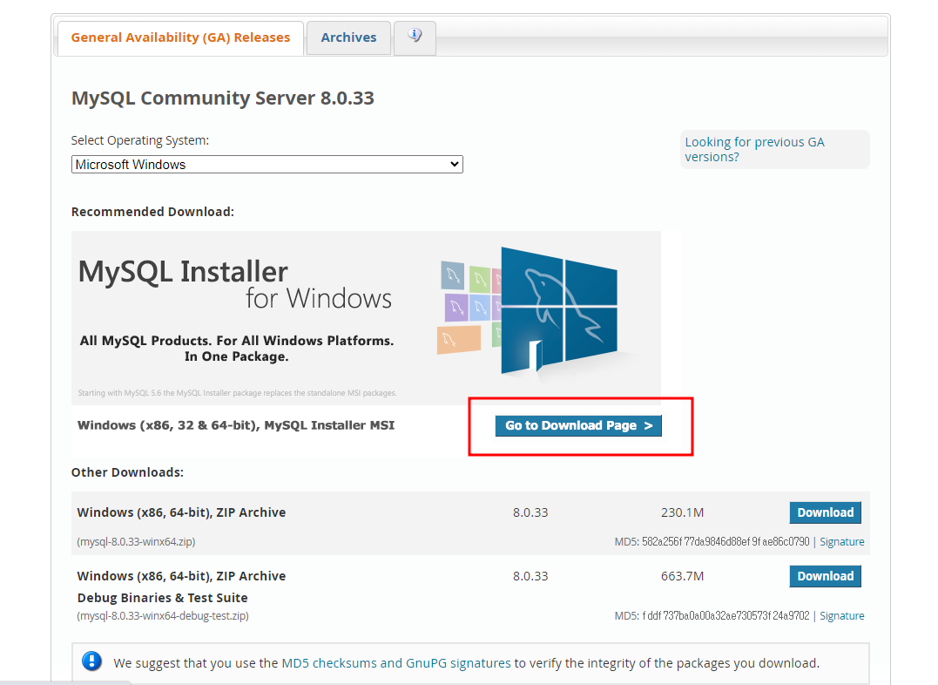This screenshot has height=685, width=938.
Task: Click the 'Recommended Download:' label
Action: [x=152, y=212]
